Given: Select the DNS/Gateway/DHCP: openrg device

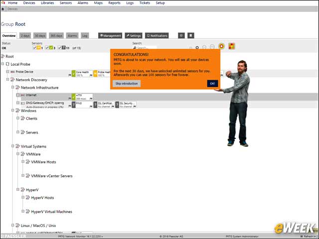Looking at the screenshot, I should (45, 103).
